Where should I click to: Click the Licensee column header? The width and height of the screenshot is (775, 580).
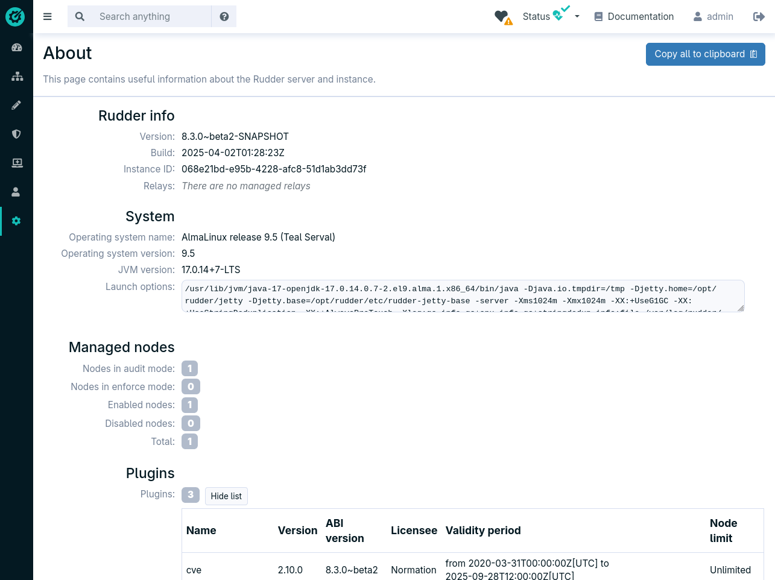pyautogui.click(x=414, y=531)
